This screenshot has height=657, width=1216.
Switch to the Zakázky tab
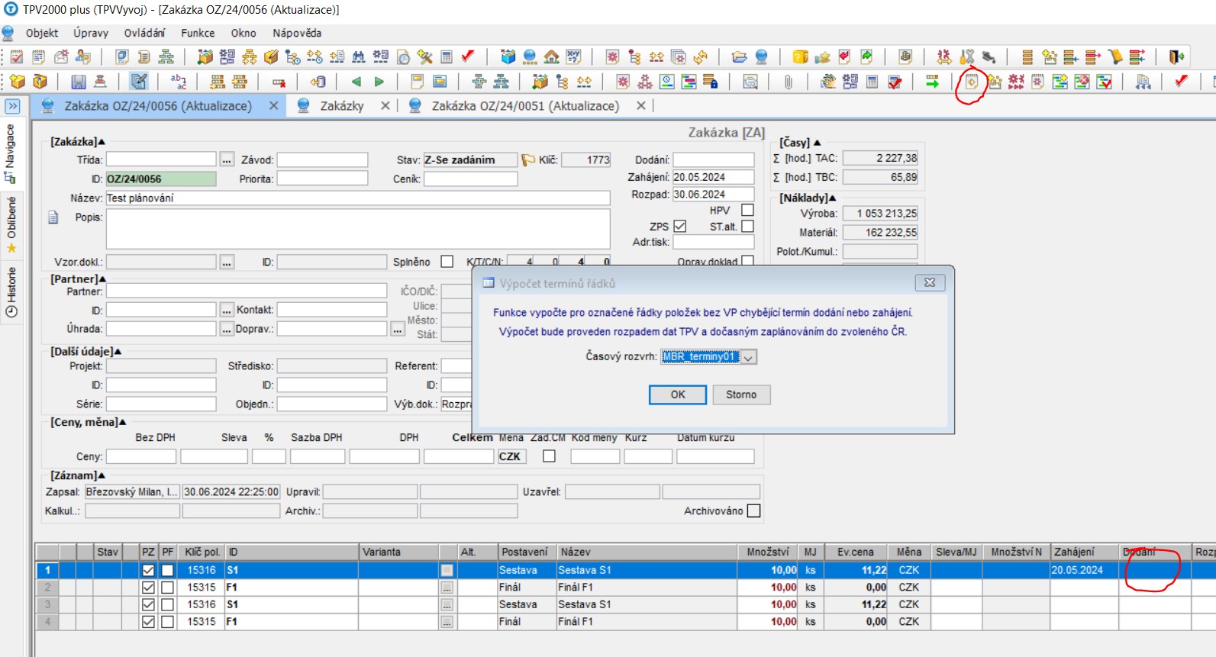342,106
